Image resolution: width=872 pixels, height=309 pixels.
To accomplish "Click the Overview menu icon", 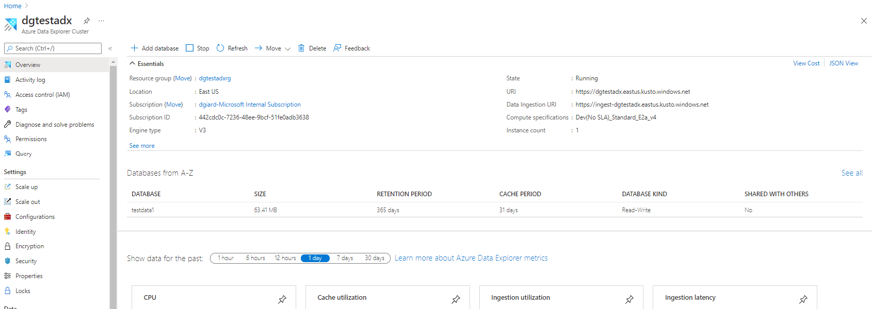I will (x=8, y=65).
